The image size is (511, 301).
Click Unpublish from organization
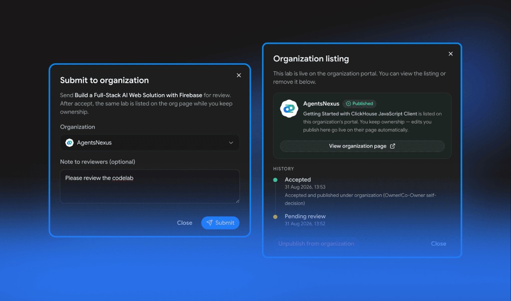316,244
